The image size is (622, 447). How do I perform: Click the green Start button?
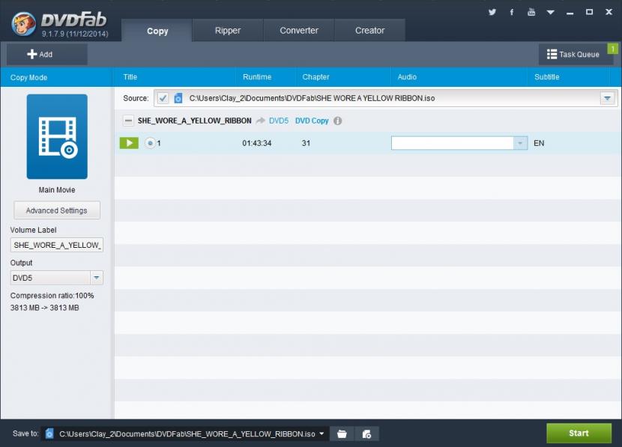tap(579, 433)
